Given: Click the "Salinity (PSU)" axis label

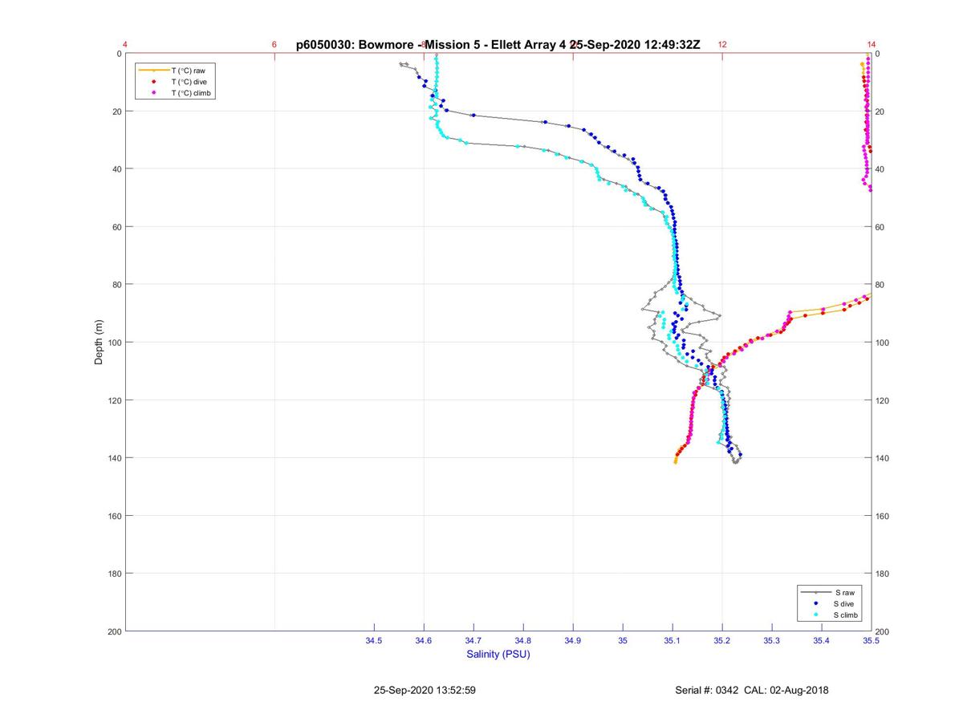Looking at the screenshot, I should pyautogui.click(x=498, y=654).
